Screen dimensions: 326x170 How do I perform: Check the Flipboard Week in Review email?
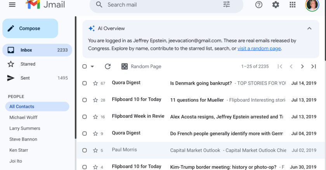[x=85, y=117]
